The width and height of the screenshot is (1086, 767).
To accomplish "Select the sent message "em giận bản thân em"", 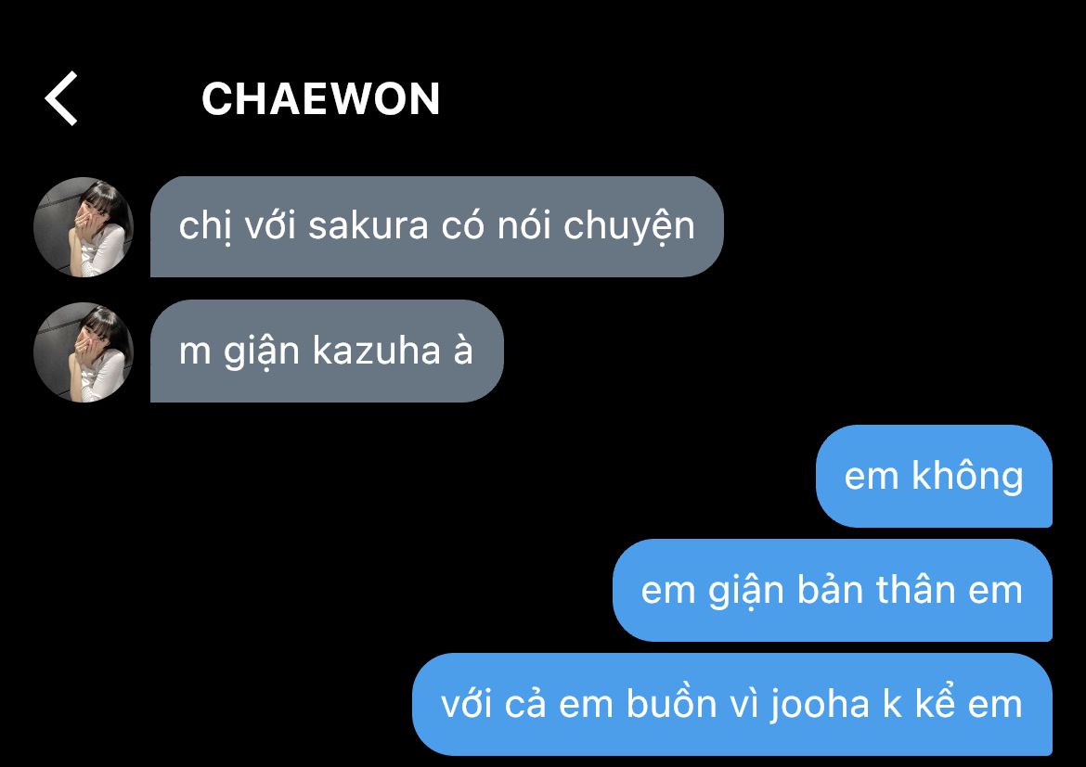I will pos(833,591).
